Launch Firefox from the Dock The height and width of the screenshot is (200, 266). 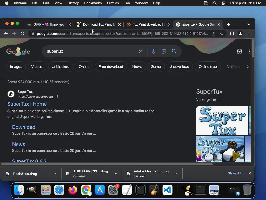(x=73, y=190)
